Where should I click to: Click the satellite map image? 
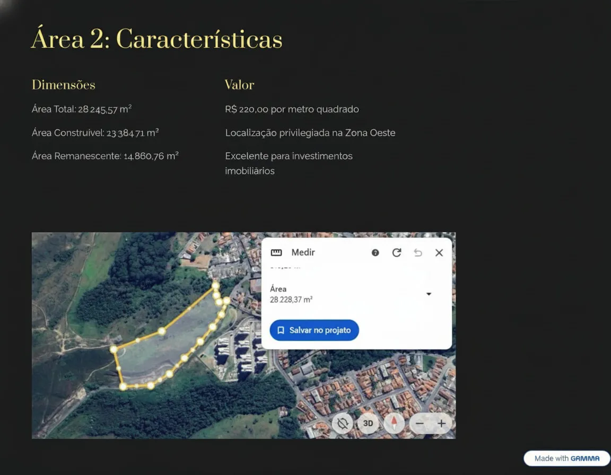pyautogui.click(x=243, y=335)
